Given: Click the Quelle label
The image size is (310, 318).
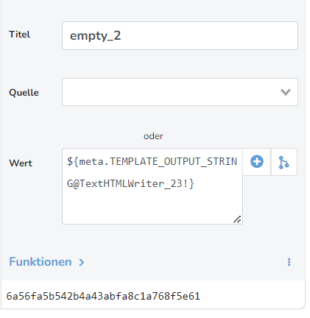Looking at the screenshot, I should click(24, 93).
